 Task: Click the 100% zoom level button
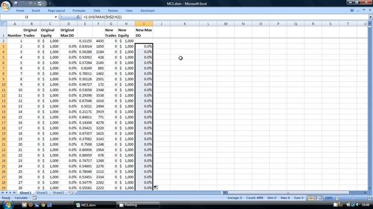coord(329,198)
